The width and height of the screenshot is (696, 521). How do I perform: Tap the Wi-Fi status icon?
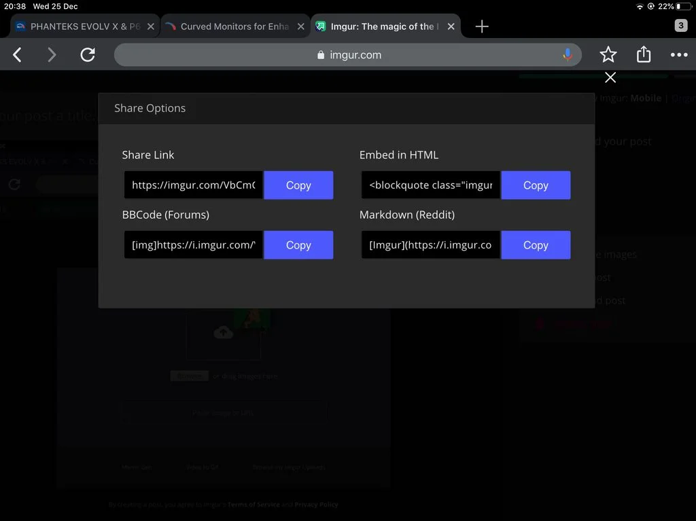click(640, 7)
